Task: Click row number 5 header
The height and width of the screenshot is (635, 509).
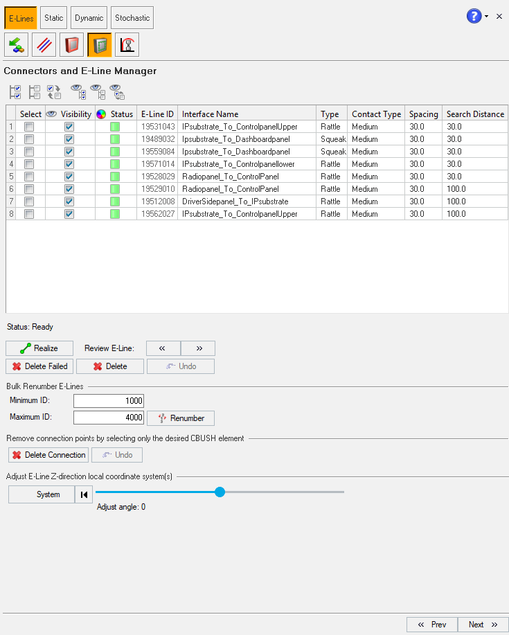Action: coord(11,177)
